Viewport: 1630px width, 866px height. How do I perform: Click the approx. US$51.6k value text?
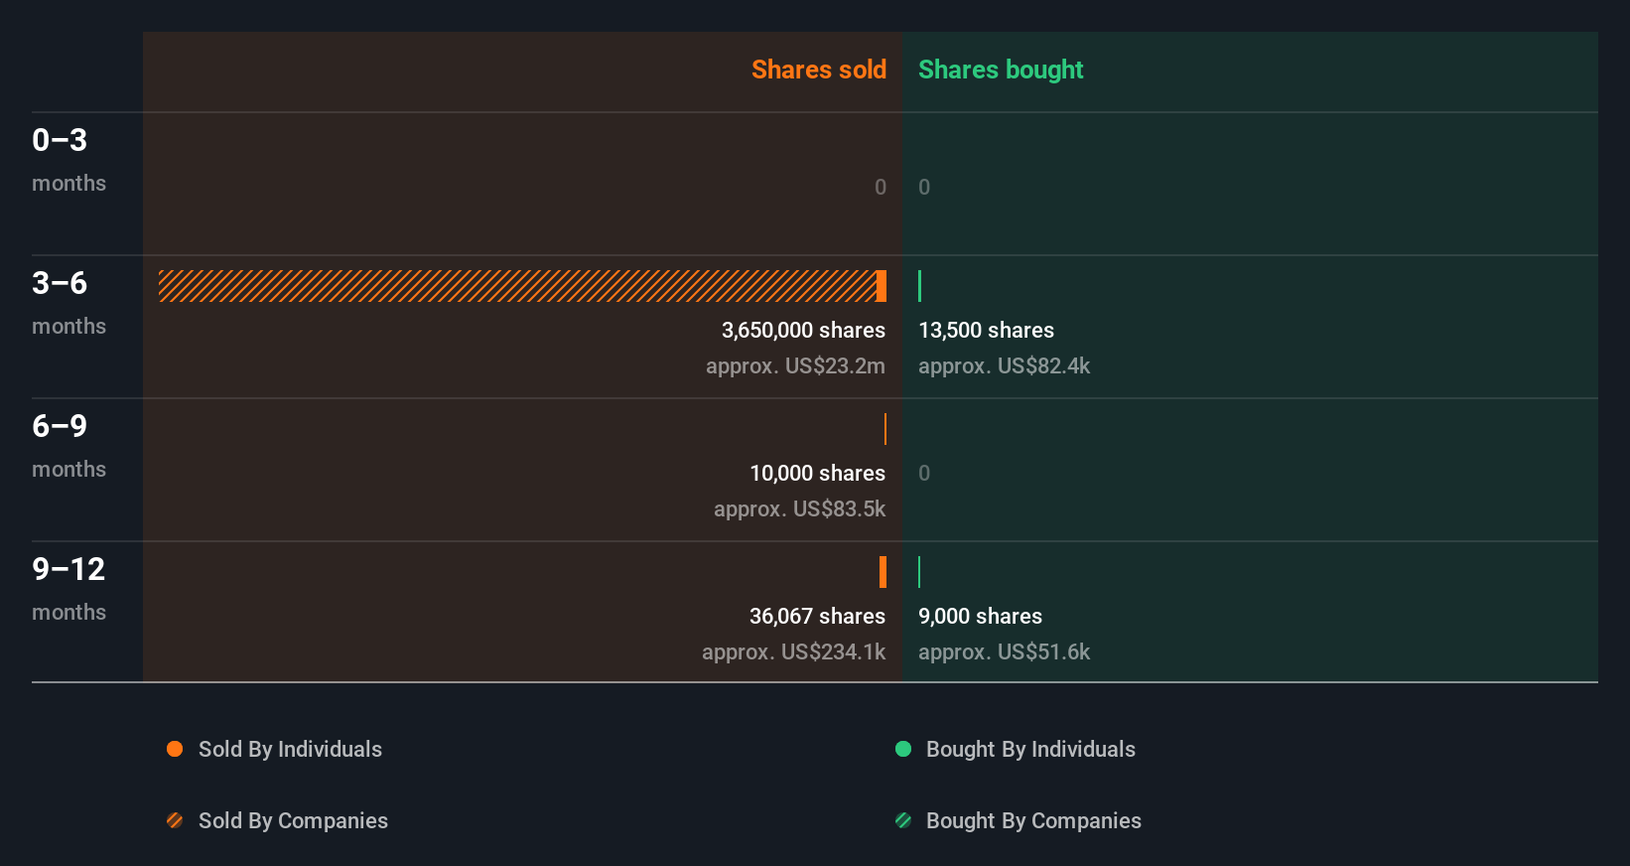click(x=1004, y=651)
